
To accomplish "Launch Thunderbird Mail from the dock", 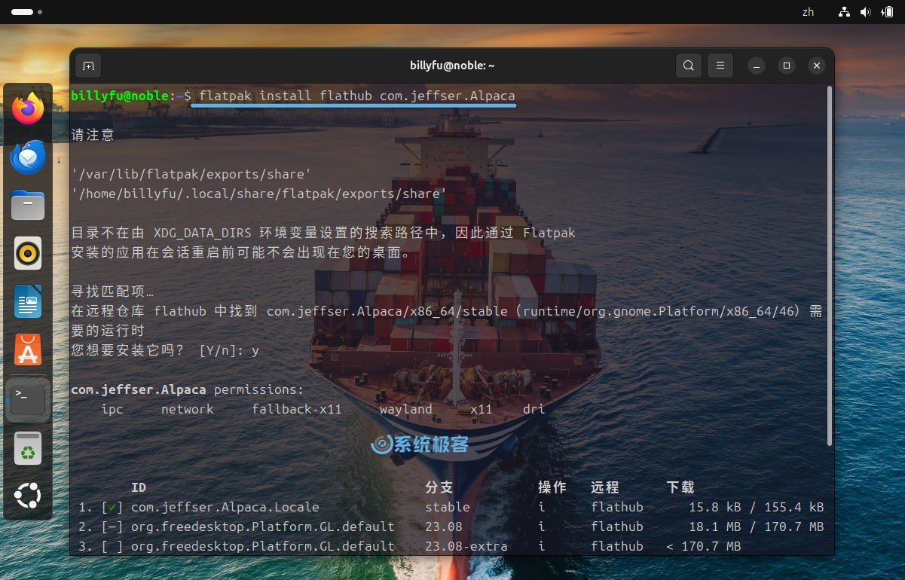I will click(x=28, y=157).
